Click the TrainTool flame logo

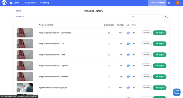point(4,3)
